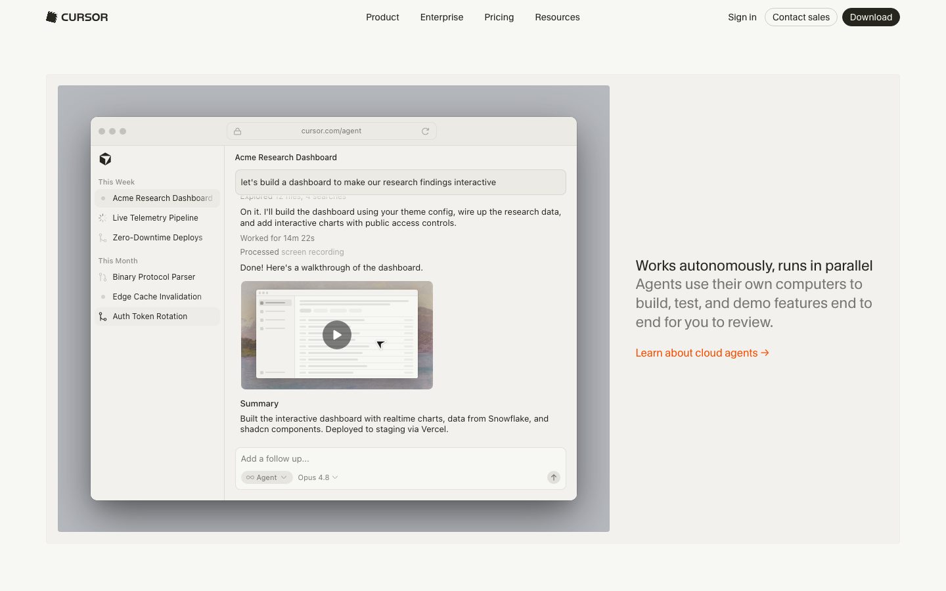Click the cursor.com/agent address bar
Viewport: 946px width, 591px height.
click(332, 131)
